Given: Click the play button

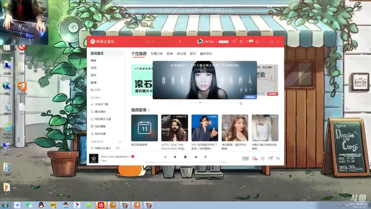Looking at the screenshot, I should (185, 157).
